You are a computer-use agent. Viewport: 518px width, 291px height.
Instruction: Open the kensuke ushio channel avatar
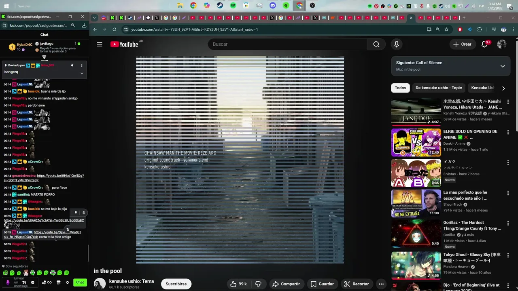click(x=100, y=284)
